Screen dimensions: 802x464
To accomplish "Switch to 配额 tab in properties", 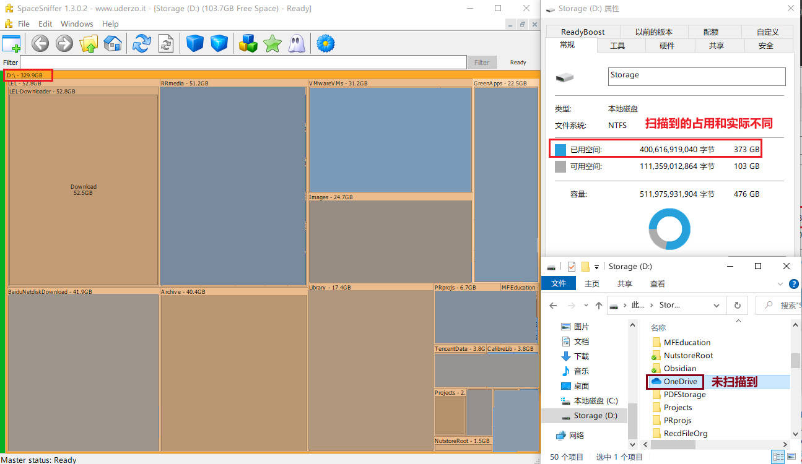I will (x=711, y=32).
